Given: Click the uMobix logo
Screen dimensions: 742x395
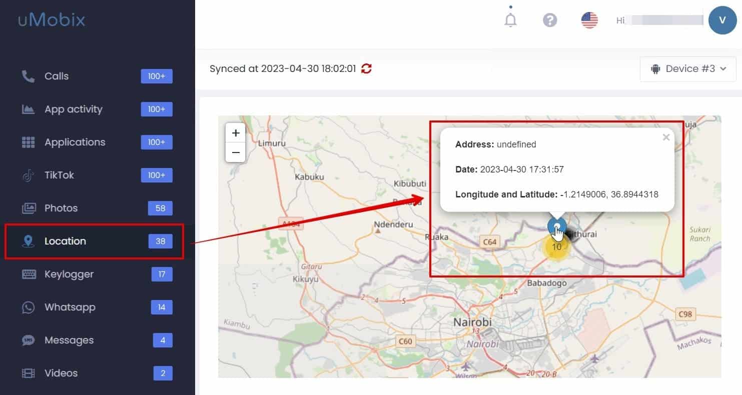Looking at the screenshot, I should (x=52, y=20).
